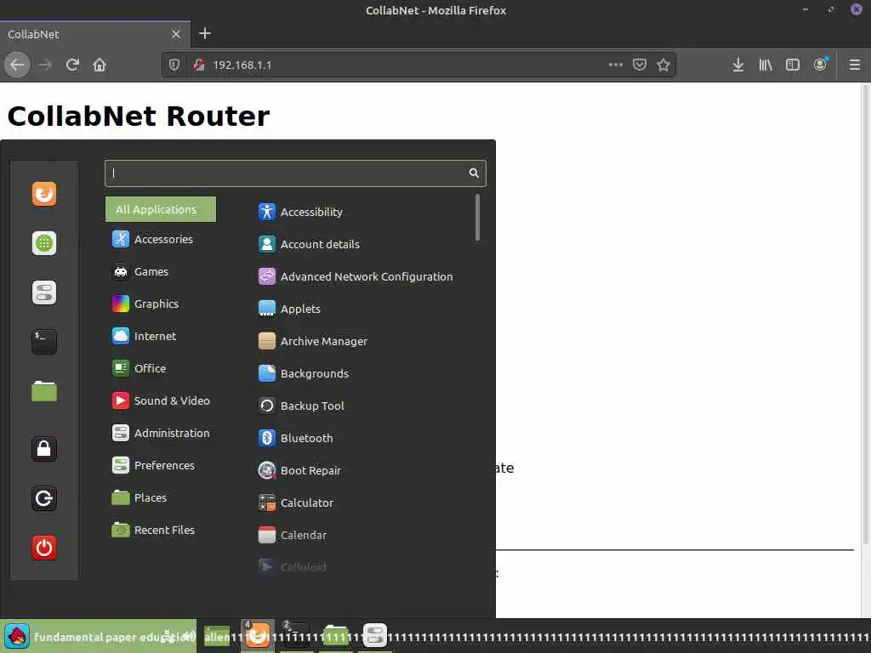Image resolution: width=871 pixels, height=653 pixels.
Task: Click the menu search input field
Action: pyautogui.click(x=295, y=173)
